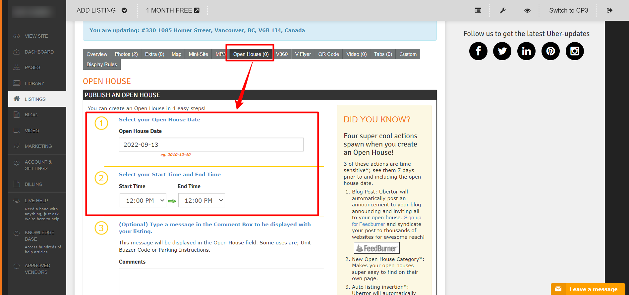629x295 pixels.
Task: Click the Comments text box
Action: (x=221, y=281)
